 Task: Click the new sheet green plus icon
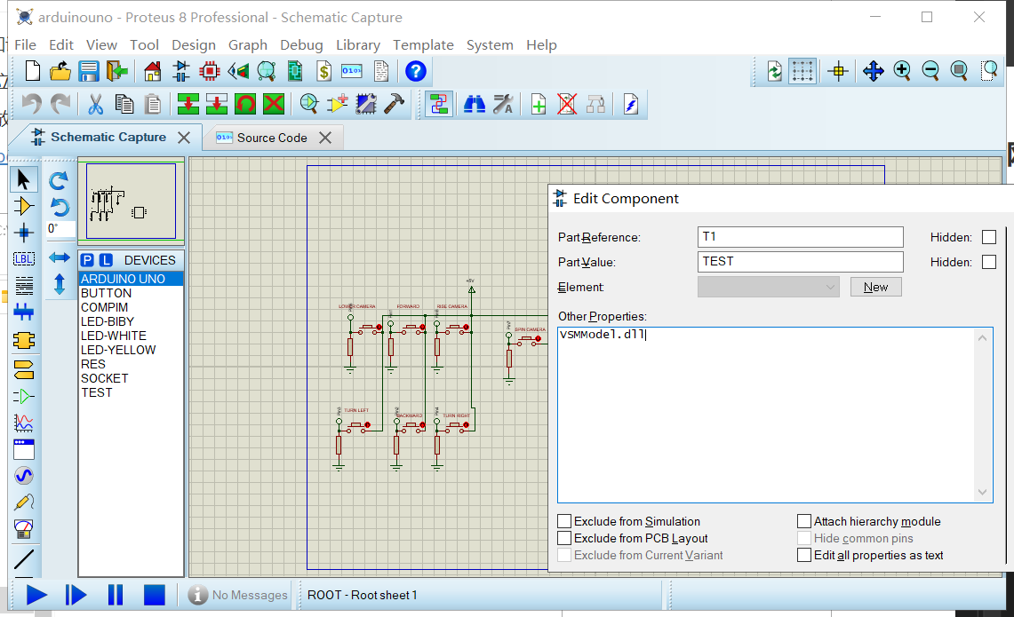pos(538,104)
